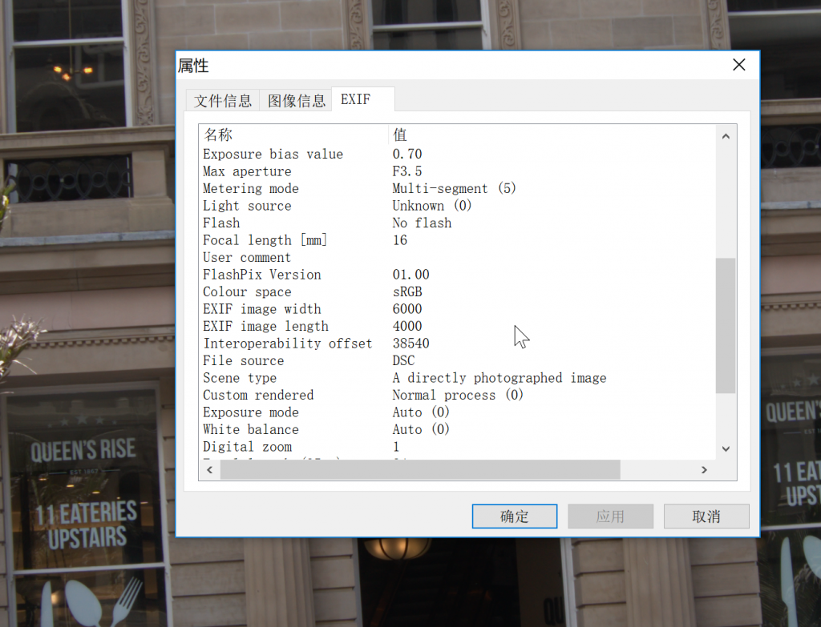Select the EXIF tab
This screenshot has width=821, height=627.
point(356,99)
